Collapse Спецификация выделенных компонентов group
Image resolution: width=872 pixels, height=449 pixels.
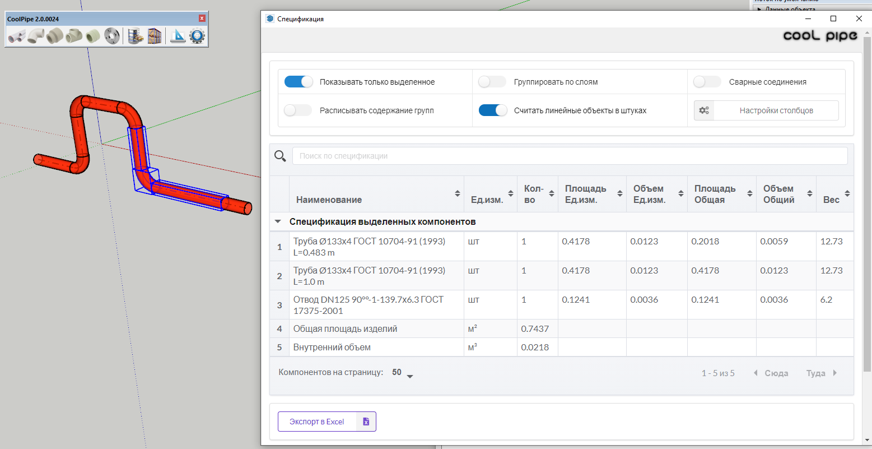pyautogui.click(x=278, y=221)
